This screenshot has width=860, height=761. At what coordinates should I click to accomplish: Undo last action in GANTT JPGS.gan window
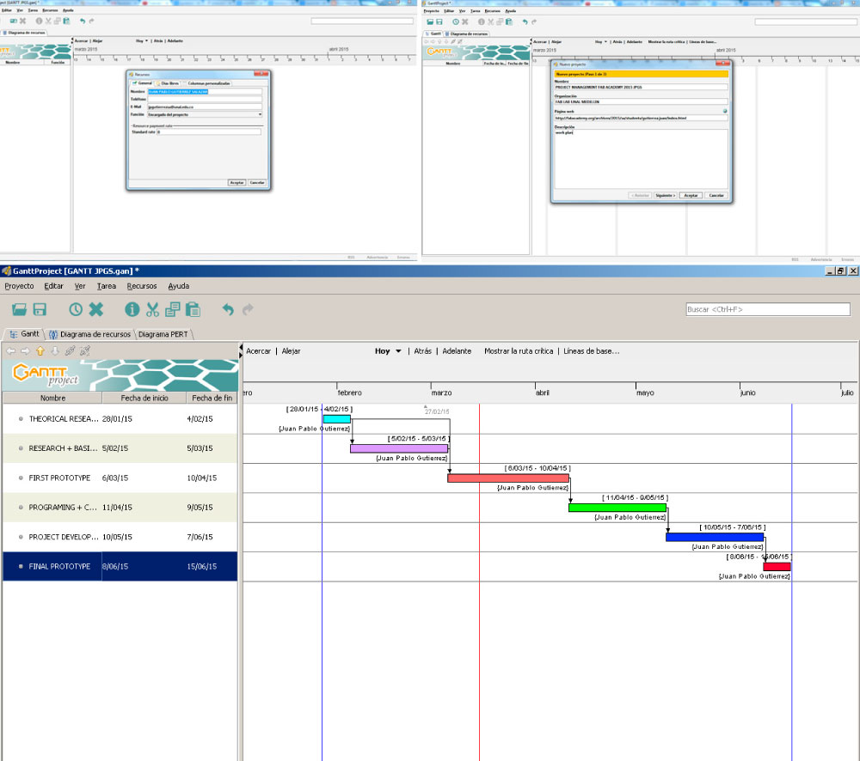[x=228, y=309]
